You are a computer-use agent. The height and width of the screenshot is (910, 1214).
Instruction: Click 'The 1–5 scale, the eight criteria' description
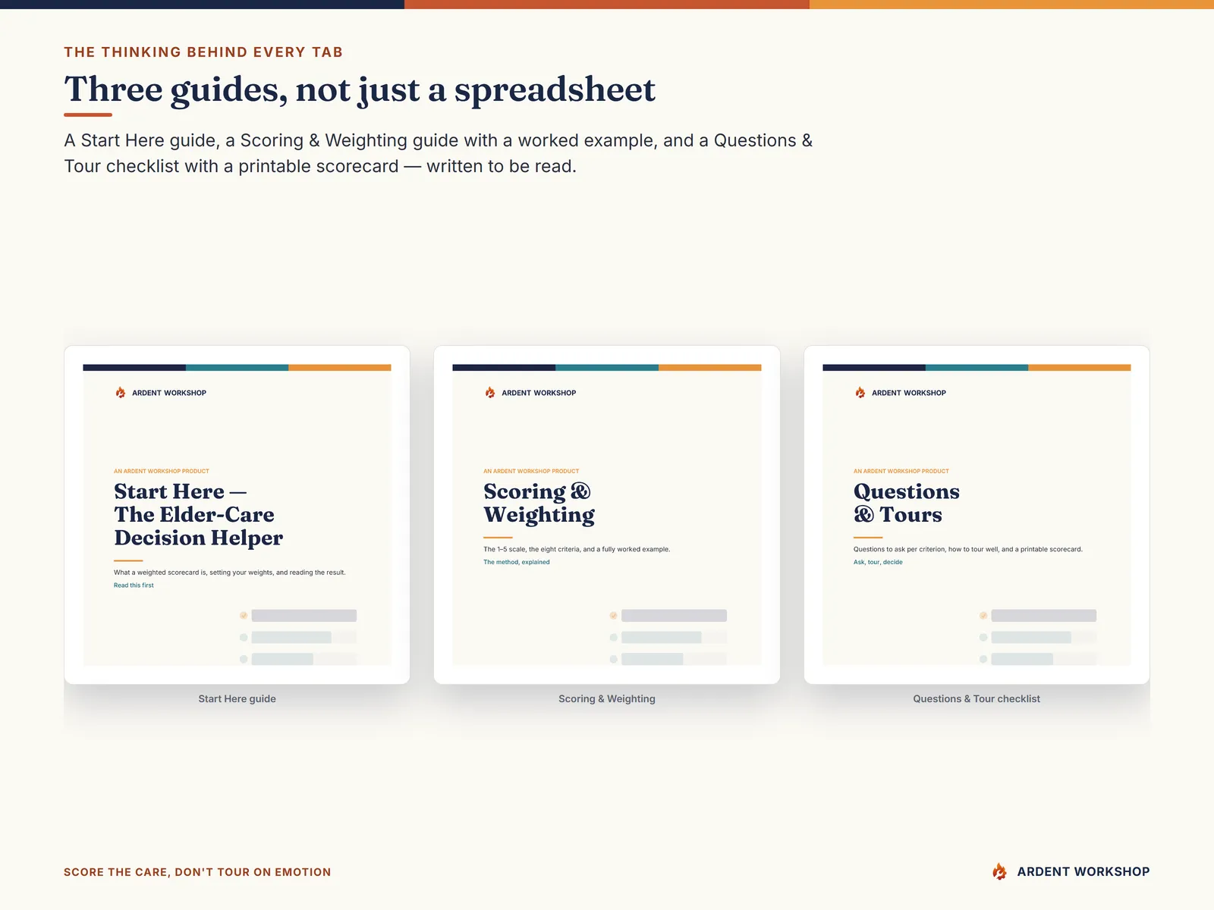point(577,549)
